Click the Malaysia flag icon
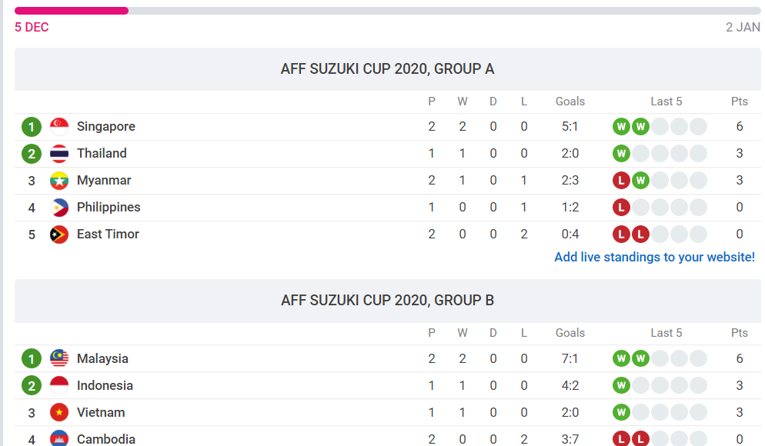765x446 pixels. coord(59,358)
